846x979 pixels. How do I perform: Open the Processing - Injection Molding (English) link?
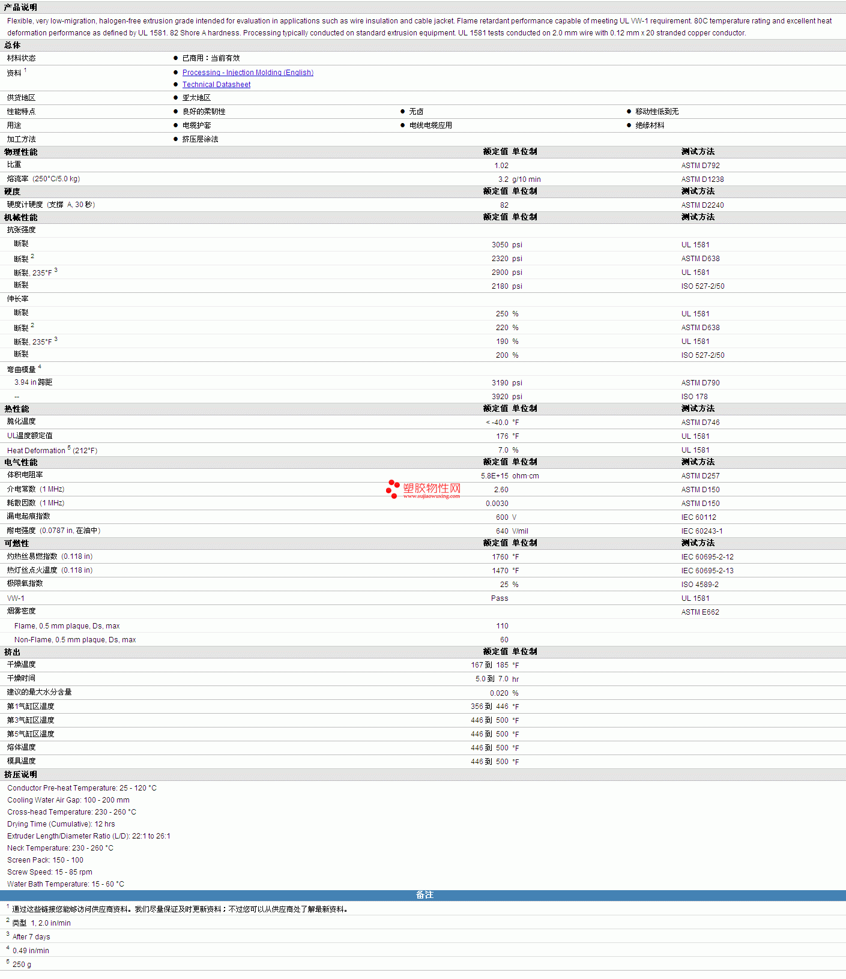247,73
